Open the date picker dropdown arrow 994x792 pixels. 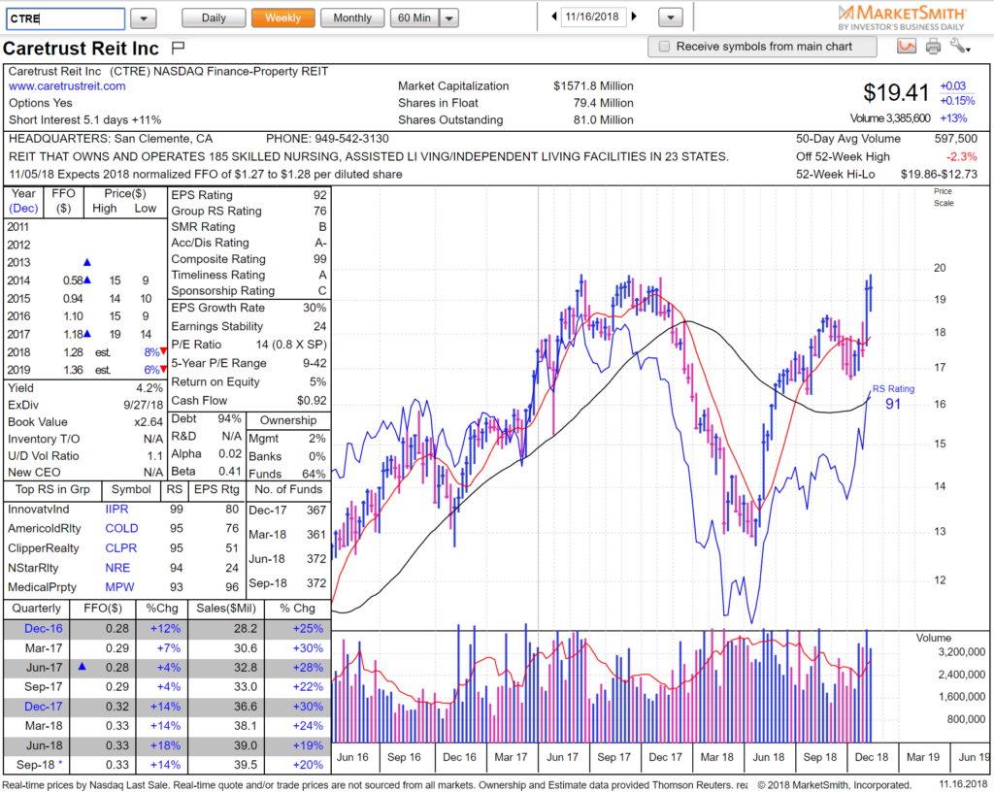(671, 17)
